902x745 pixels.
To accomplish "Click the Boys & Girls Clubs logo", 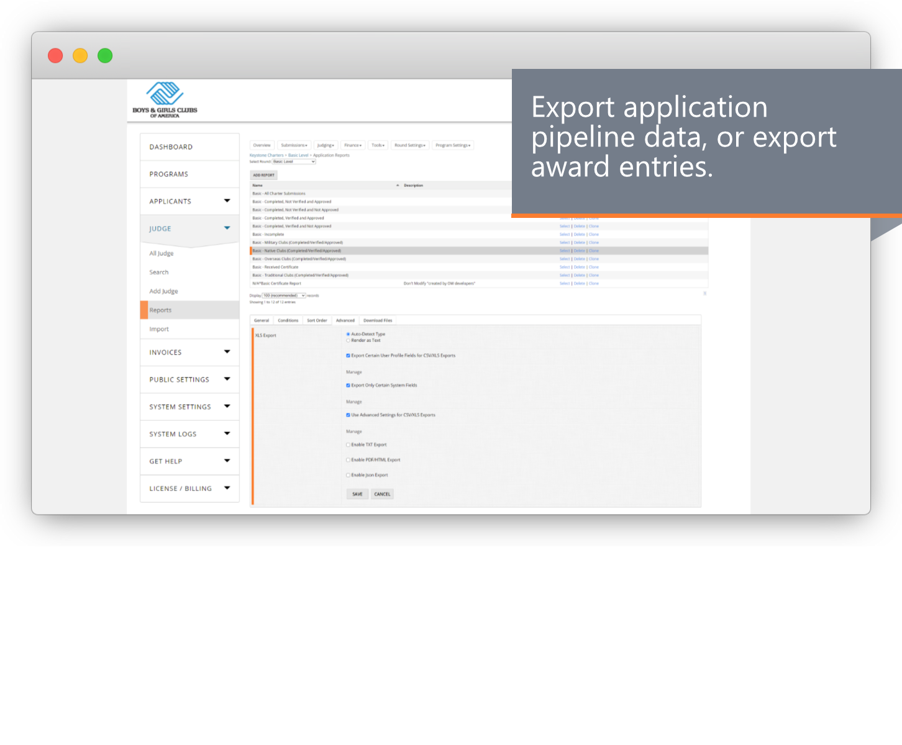I will click(x=165, y=100).
